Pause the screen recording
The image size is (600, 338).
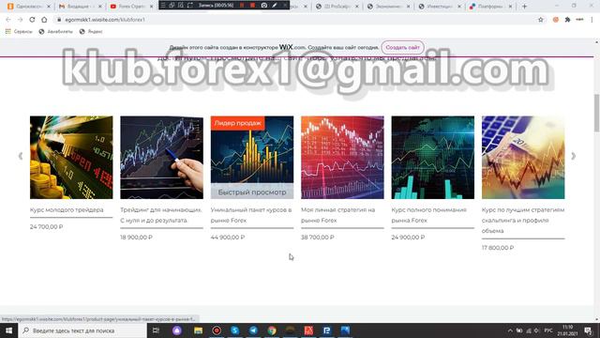(x=242, y=5)
